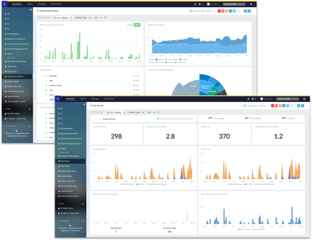Switch to the Supervisor tab in front window
312x240 pixels.
[109, 99]
